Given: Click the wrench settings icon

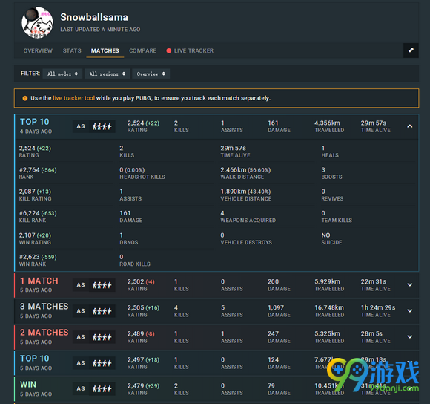Looking at the screenshot, I should (x=411, y=50).
